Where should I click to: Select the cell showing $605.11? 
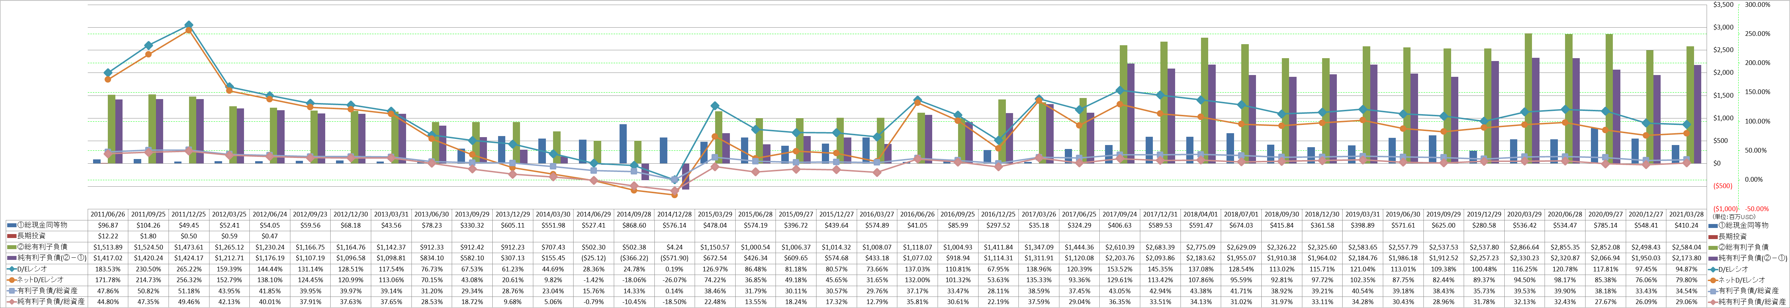[512, 225]
